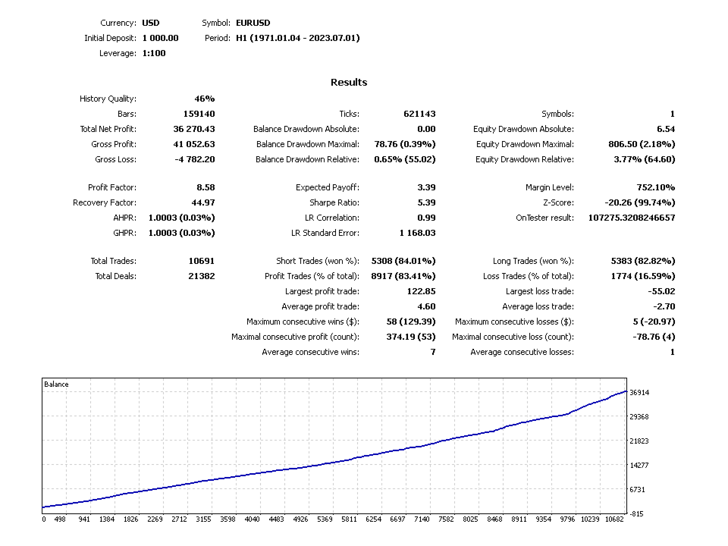The height and width of the screenshot is (546, 728).
Task: Click the end of the blue balance curve
Action: (626, 392)
